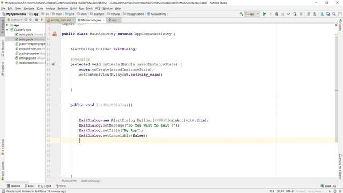Open the File menu
The image size is (343, 193).
pyautogui.click(x=3, y=8)
